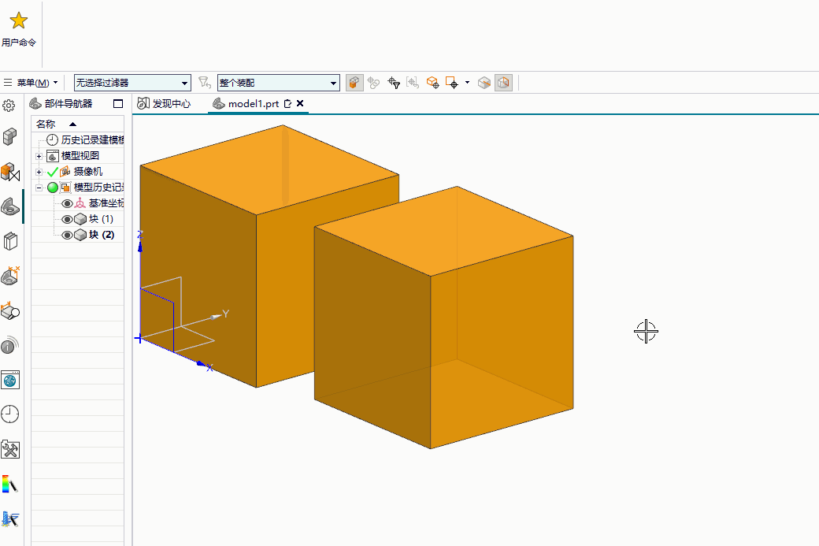The width and height of the screenshot is (819, 546).
Task: Open the web browser sidebar tab
Action: pyautogui.click(x=10, y=380)
